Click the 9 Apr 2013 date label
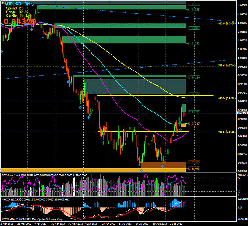 tap(40, 224)
